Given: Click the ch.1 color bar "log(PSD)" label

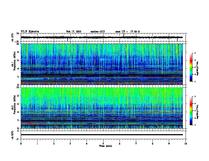Looking at the screenshot, I should 197,68.
